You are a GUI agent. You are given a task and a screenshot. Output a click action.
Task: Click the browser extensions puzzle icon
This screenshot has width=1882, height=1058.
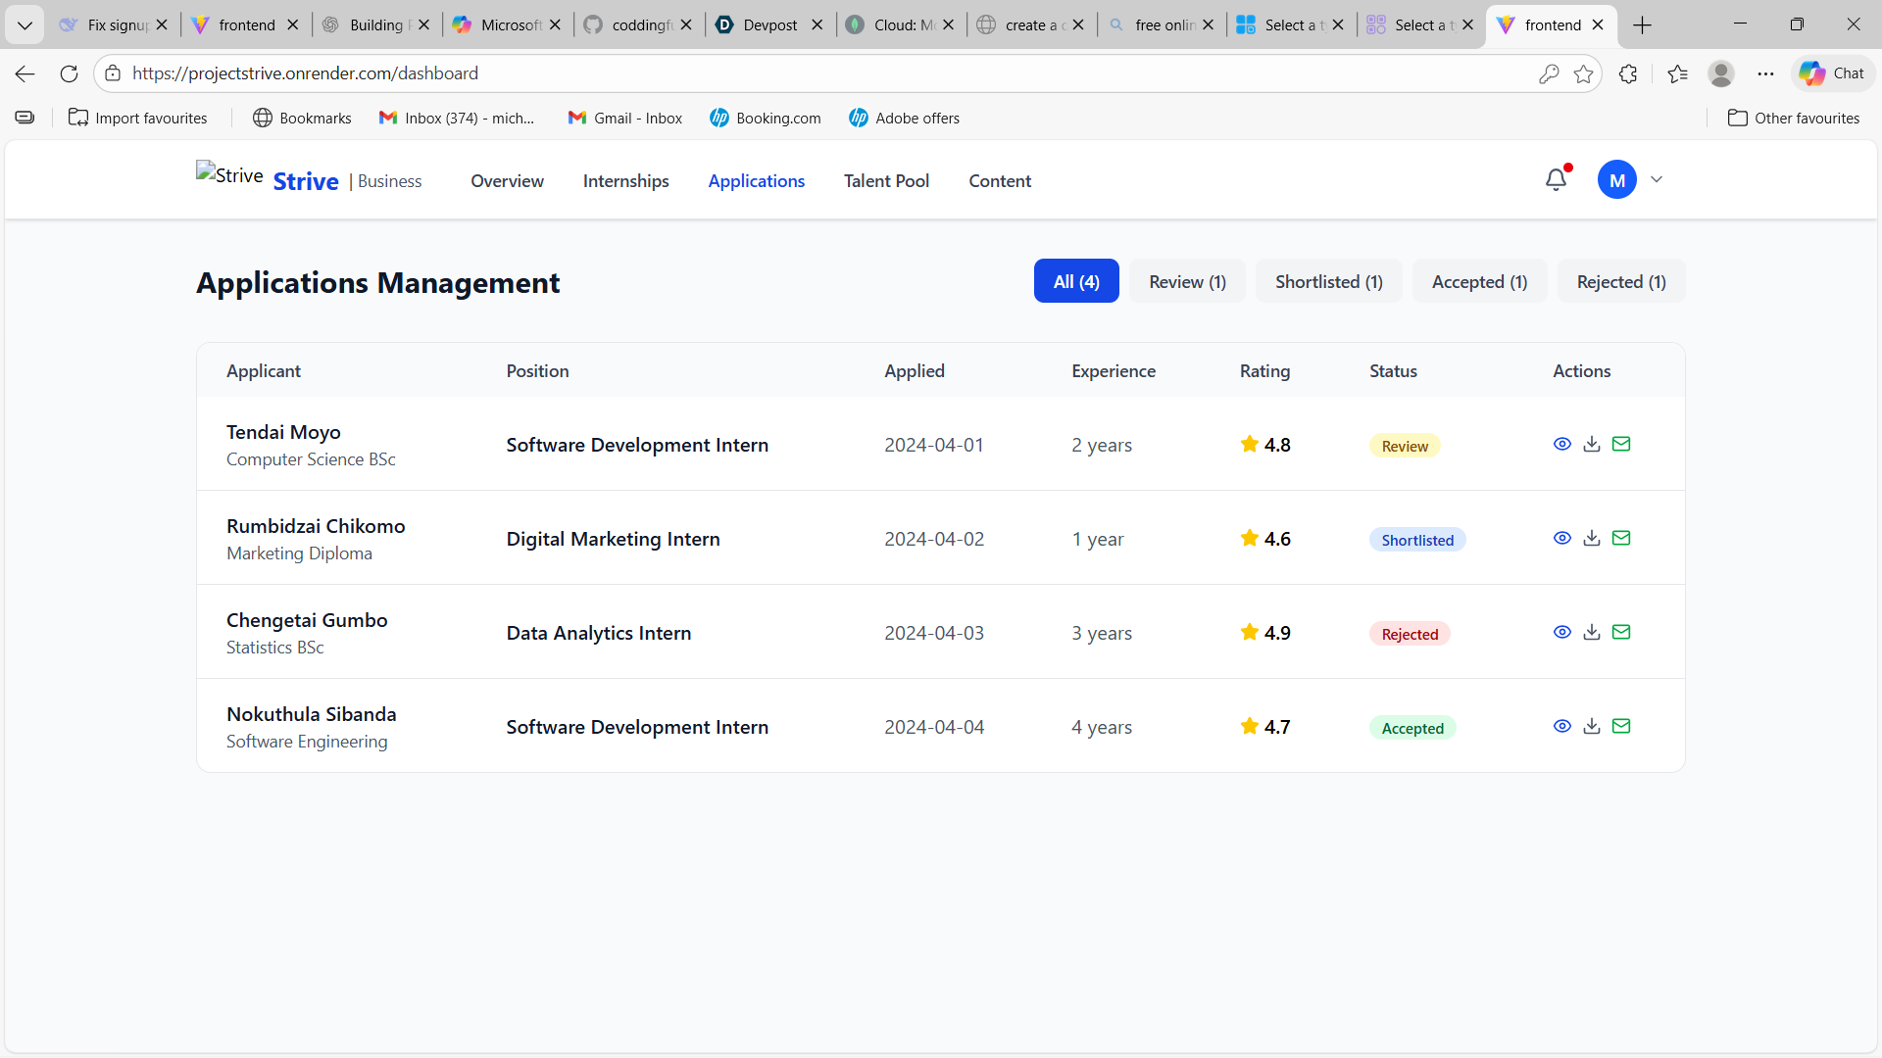(x=1628, y=73)
